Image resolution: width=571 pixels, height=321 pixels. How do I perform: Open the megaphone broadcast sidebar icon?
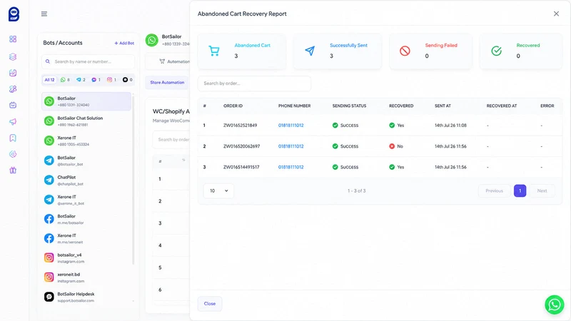pos(13,121)
